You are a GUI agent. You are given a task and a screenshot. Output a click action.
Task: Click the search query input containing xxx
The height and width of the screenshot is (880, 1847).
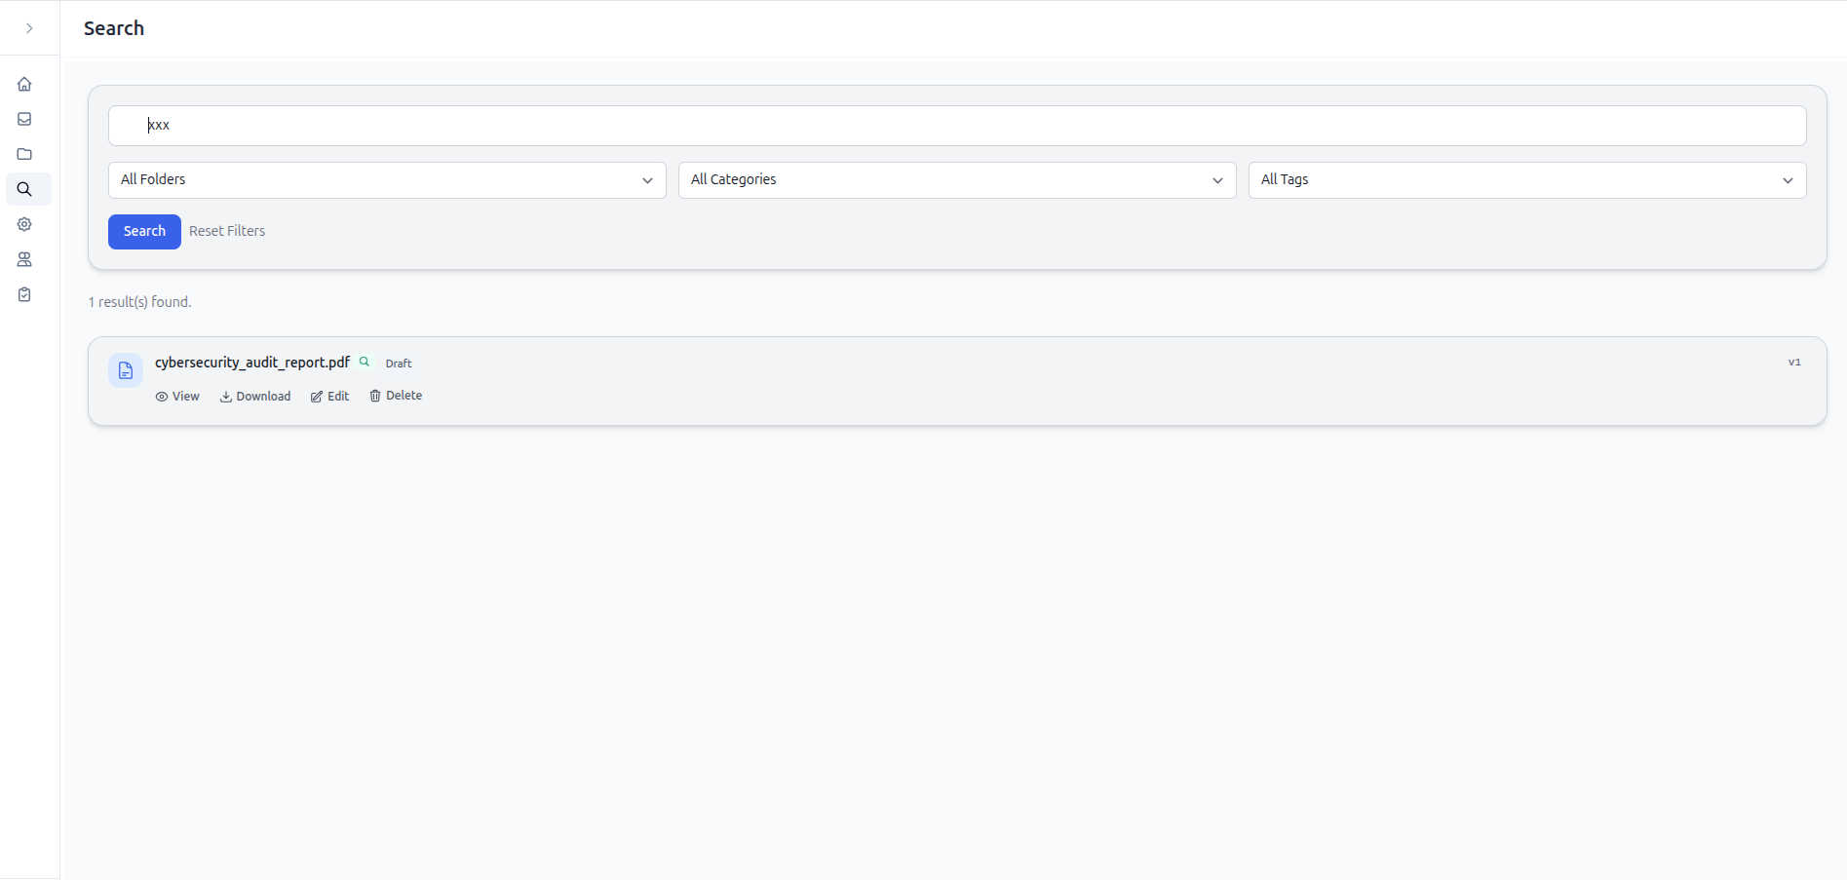point(957,126)
